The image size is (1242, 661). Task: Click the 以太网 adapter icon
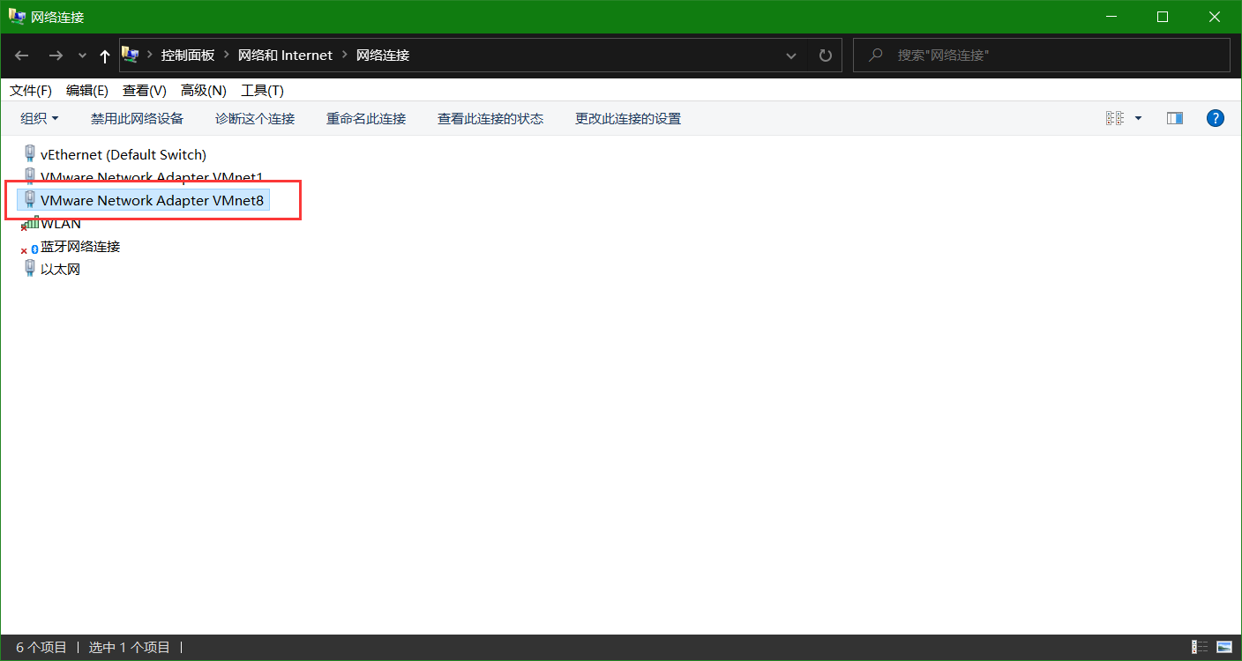pyautogui.click(x=30, y=269)
